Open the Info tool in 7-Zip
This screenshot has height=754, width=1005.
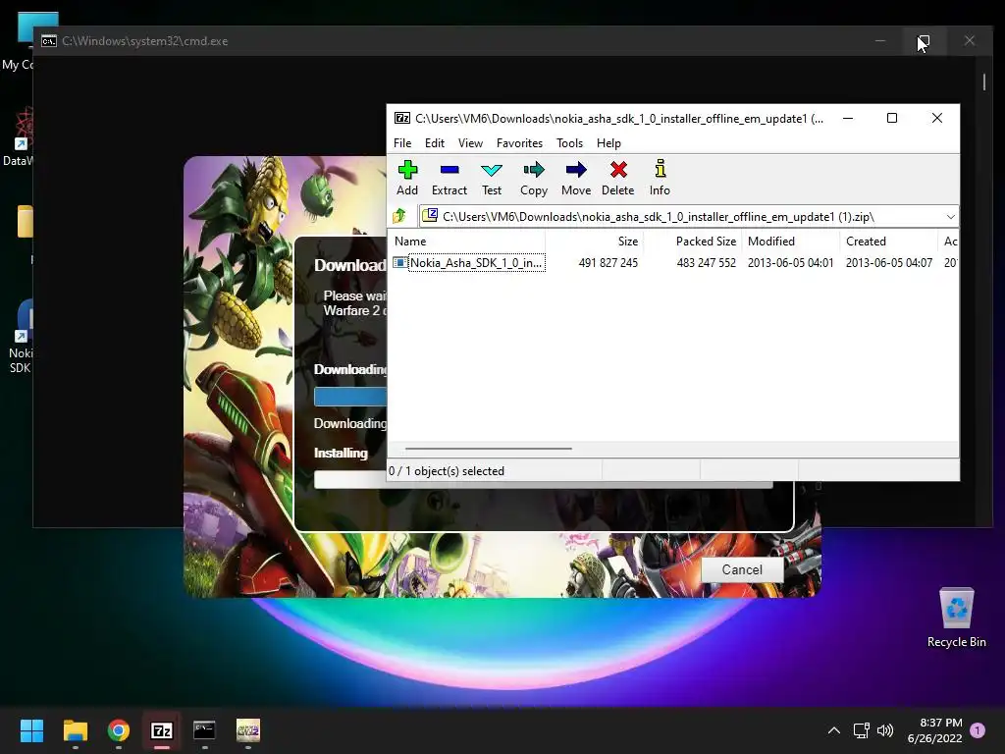(660, 179)
